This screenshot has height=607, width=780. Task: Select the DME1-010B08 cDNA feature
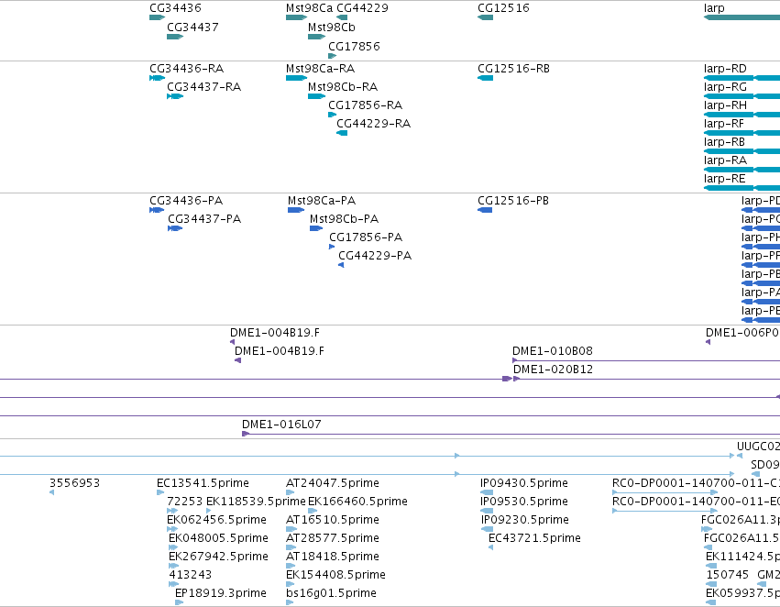click(x=646, y=360)
